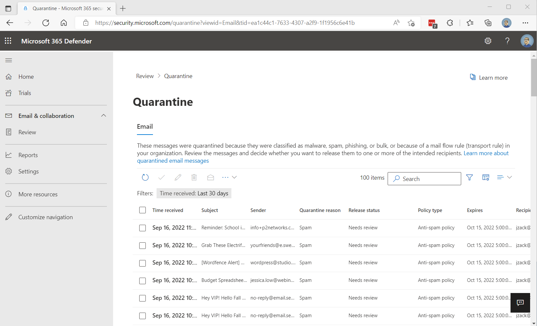This screenshot has height=326, width=537.
Task: Refresh the quarantine message list
Action: (x=145, y=177)
